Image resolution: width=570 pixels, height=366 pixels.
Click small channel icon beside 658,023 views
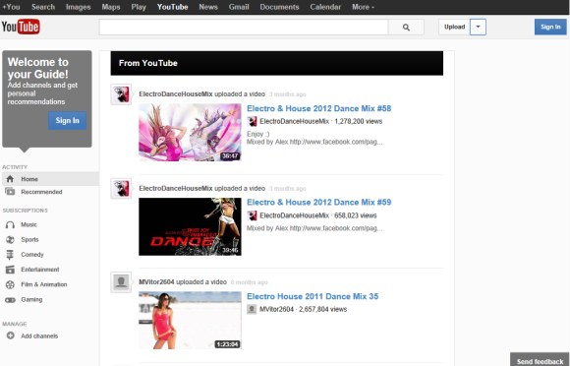click(x=252, y=215)
